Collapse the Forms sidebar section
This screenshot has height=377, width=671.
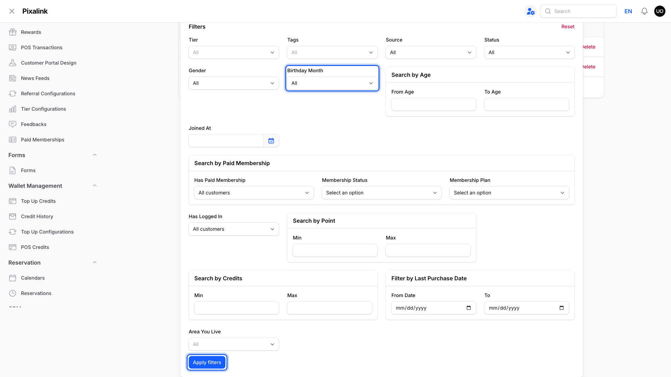tap(95, 155)
